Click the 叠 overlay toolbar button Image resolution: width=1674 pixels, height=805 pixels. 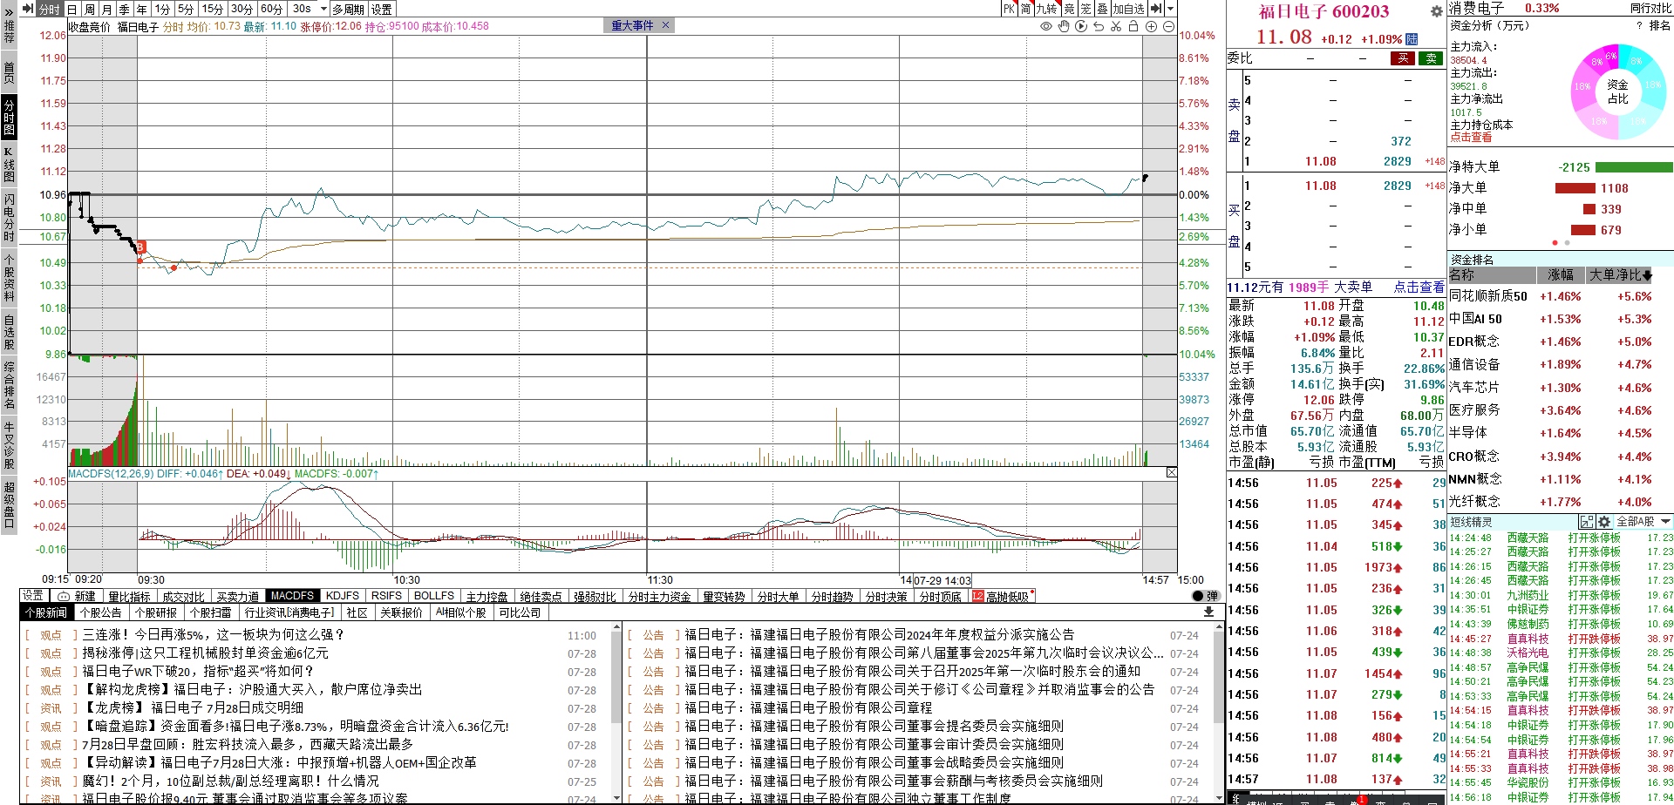pyautogui.click(x=1102, y=9)
